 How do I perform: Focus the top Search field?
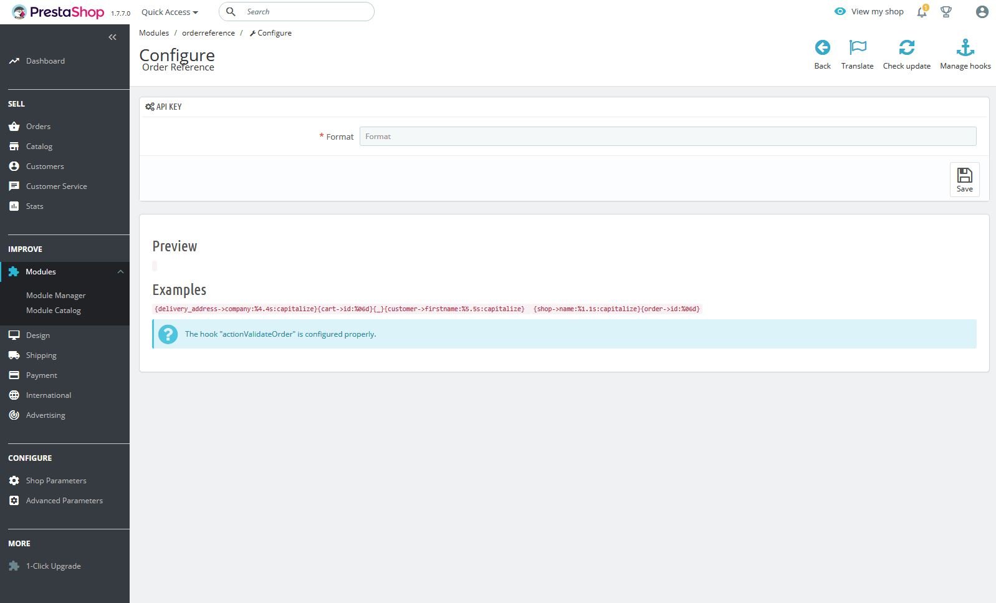[297, 11]
